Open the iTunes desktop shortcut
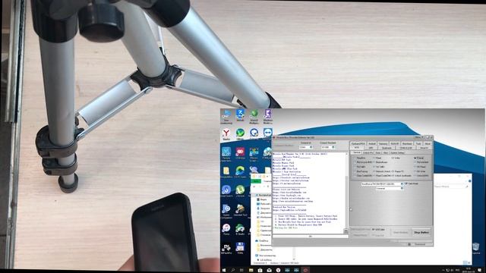486x273 pixels. point(226,229)
